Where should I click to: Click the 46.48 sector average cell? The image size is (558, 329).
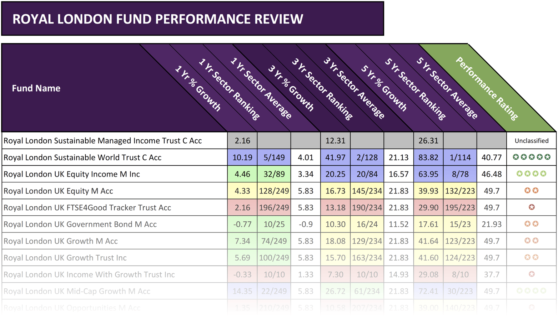click(492, 174)
